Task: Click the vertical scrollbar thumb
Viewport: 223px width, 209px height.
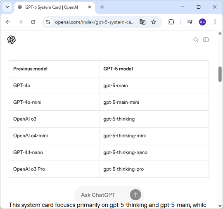Action: point(220,74)
